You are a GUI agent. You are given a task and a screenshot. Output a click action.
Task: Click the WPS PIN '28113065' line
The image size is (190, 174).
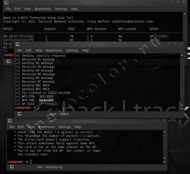[35, 96]
